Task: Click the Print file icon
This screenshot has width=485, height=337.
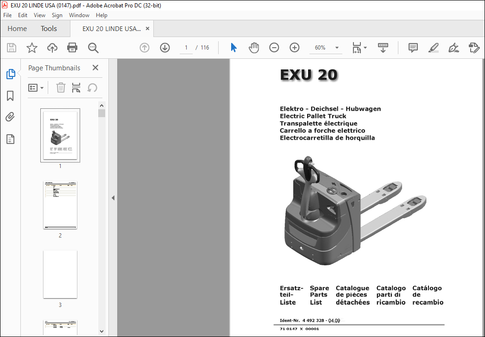Action: (x=72, y=48)
